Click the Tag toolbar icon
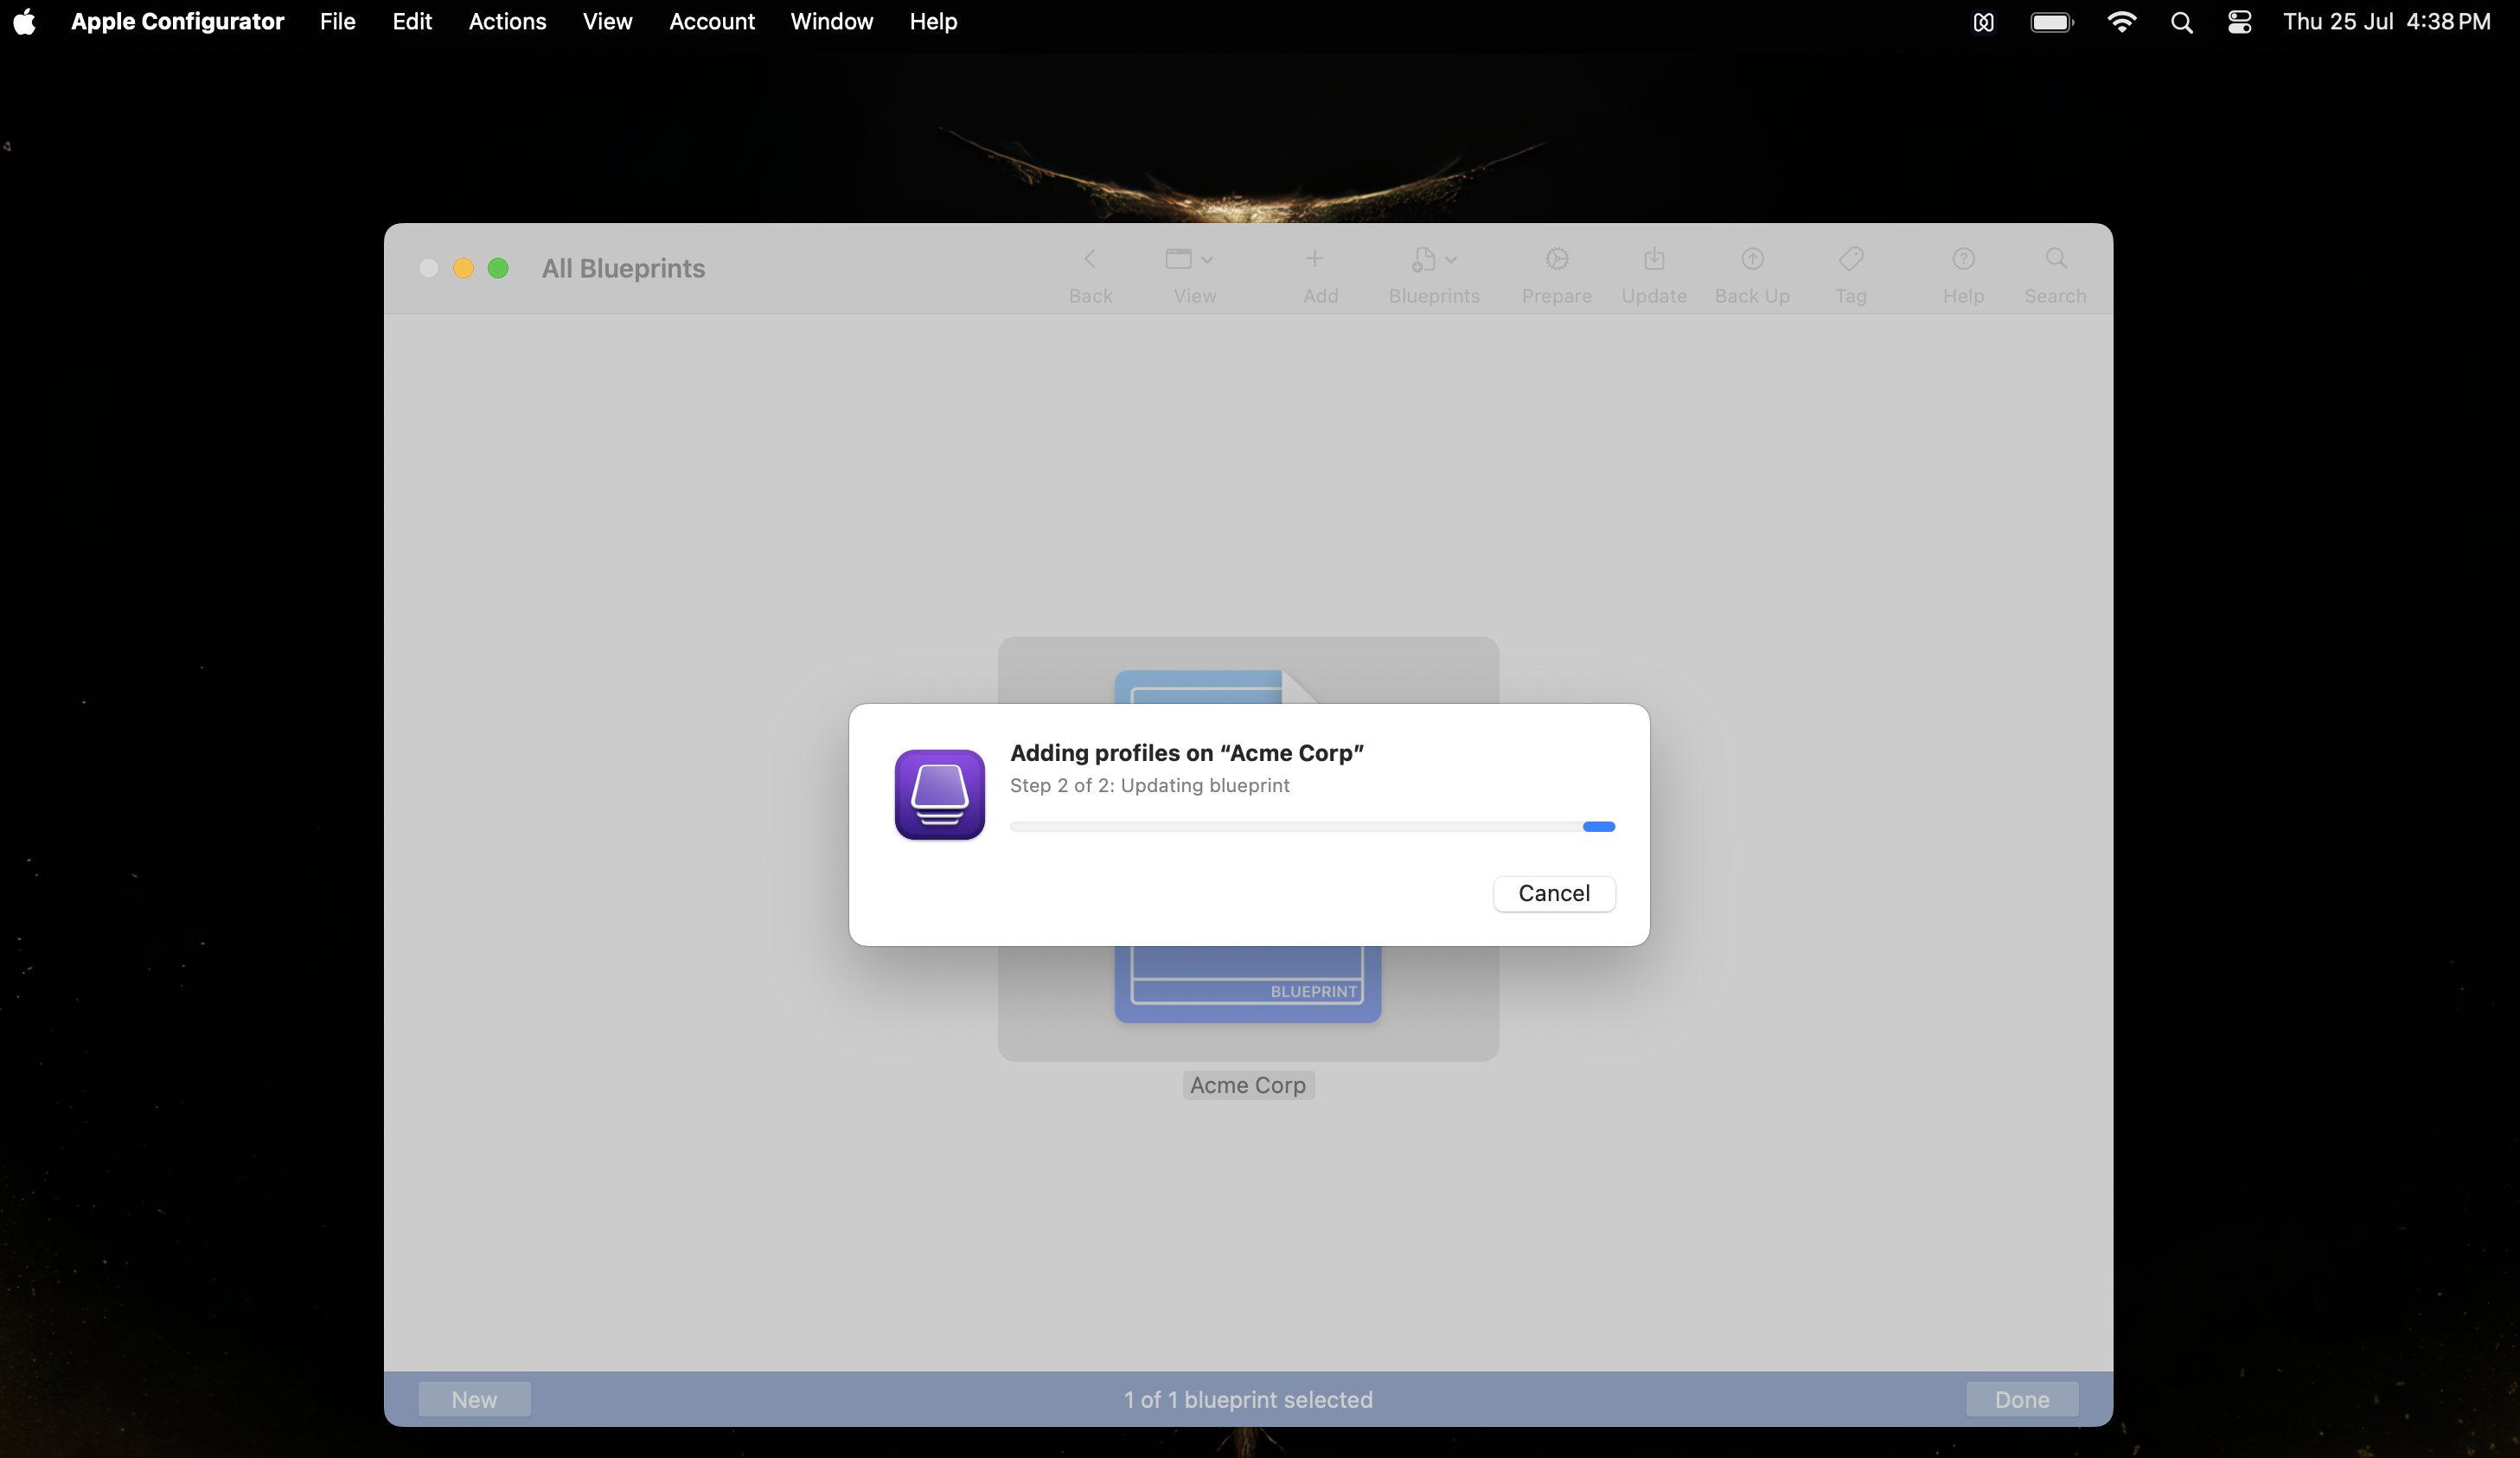This screenshot has height=1458, width=2520. point(1851,259)
